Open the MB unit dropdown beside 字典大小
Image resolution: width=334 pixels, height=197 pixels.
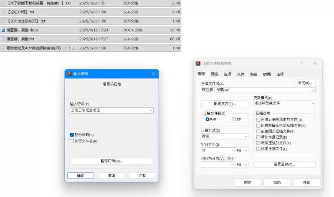click(x=242, y=150)
